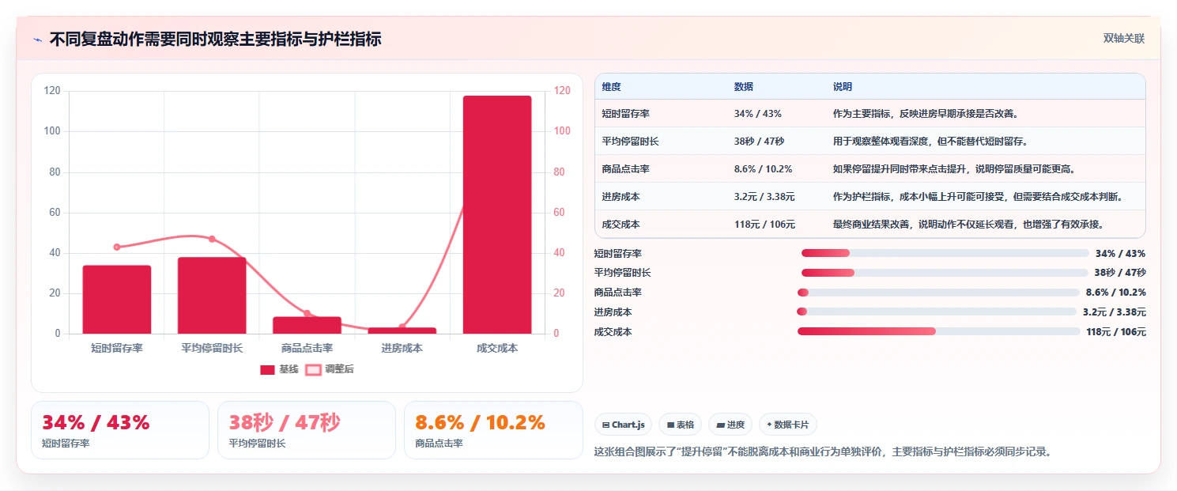The height and width of the screenshot is (491, 1177).
Task: Toggle the 调整后 legend item in the chart
Action: [x=330, y=369]
